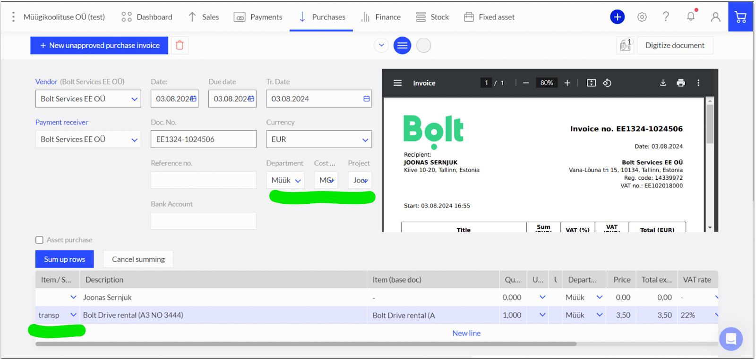Download the invoice PDF
The image size is (756, 359).
tap(663, 83)
